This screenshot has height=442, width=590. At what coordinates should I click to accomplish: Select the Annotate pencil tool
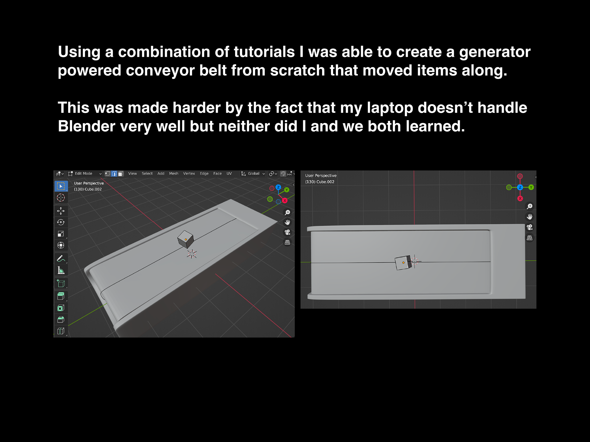[x=61, y=259]
